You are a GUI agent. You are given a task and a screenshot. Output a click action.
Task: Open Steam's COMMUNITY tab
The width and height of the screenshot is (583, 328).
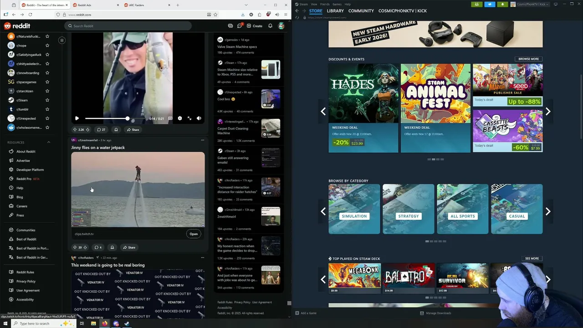[361, 11]
